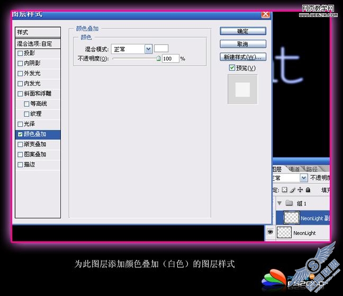343x296 pixels.
Task: Enable the 图案叠加 checkbox
Action: coord(20,154)
